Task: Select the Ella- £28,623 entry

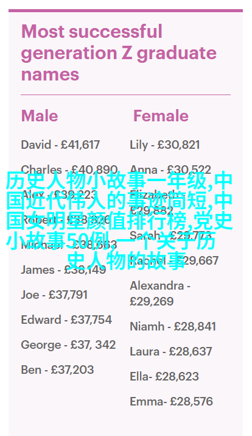Action: click(164, 376)
